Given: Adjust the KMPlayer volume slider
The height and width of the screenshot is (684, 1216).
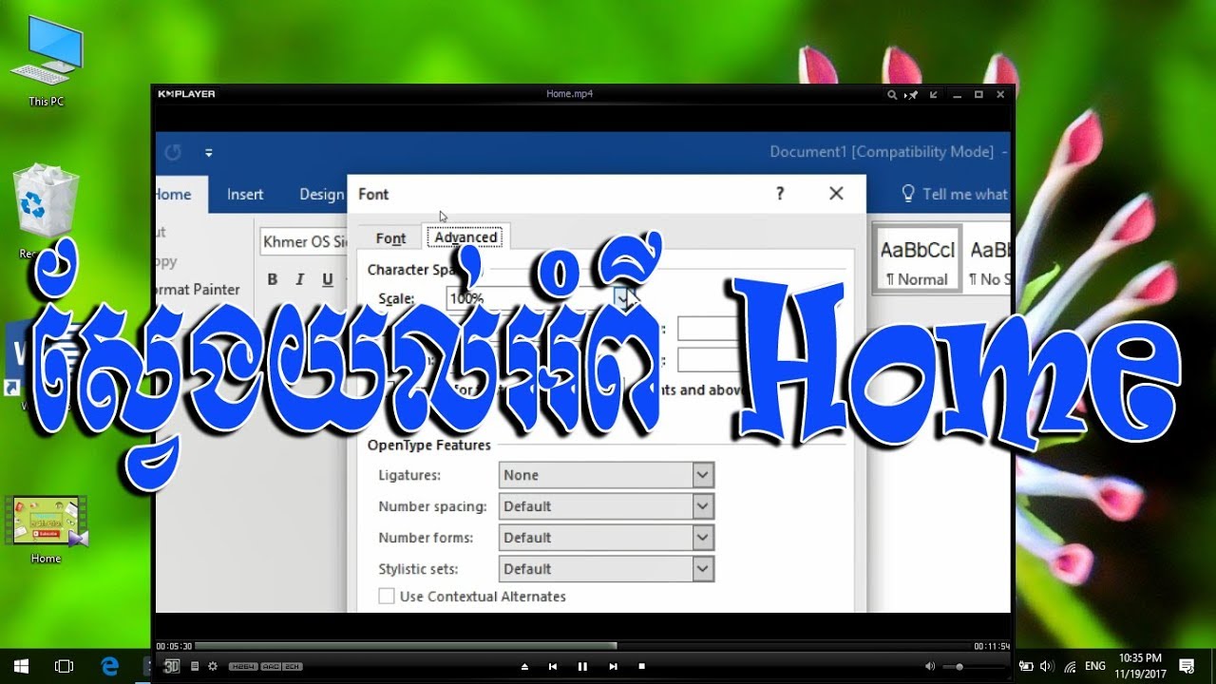Looking at the screenshot, I should click(974, 667).
